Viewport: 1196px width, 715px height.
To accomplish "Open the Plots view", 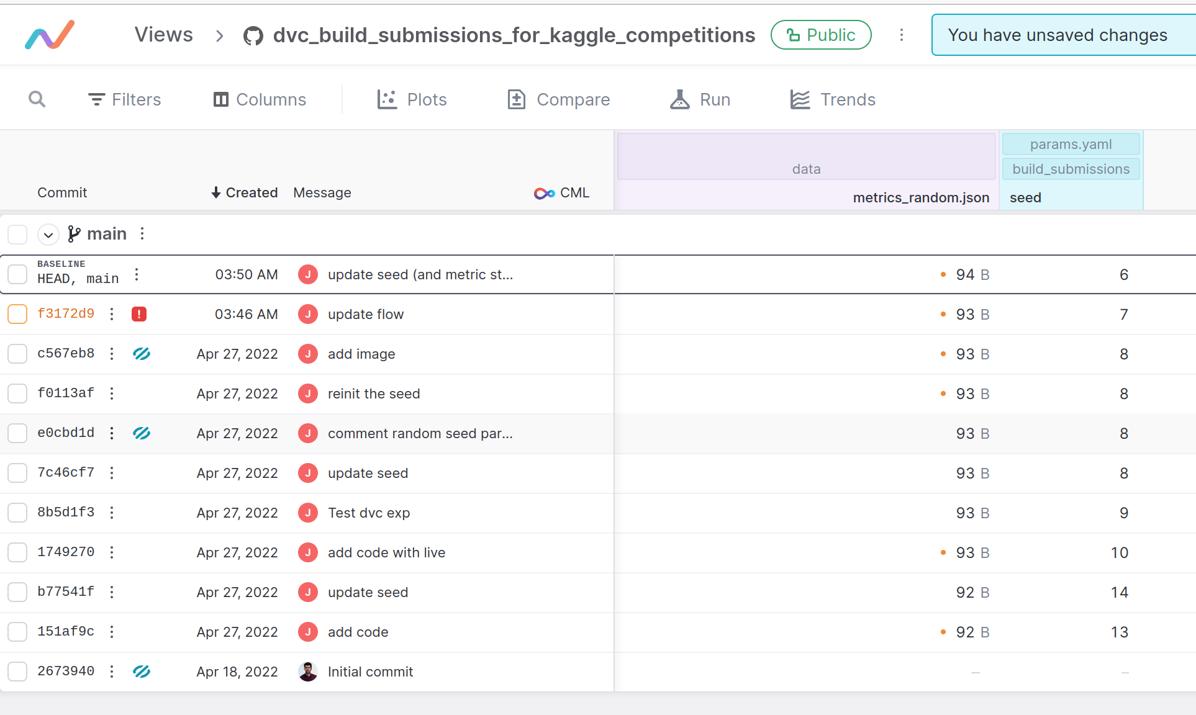I will [412, 99].
